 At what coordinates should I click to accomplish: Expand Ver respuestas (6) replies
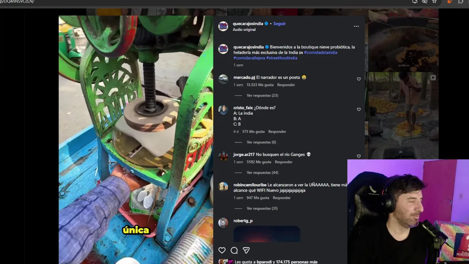coord(261,142)
